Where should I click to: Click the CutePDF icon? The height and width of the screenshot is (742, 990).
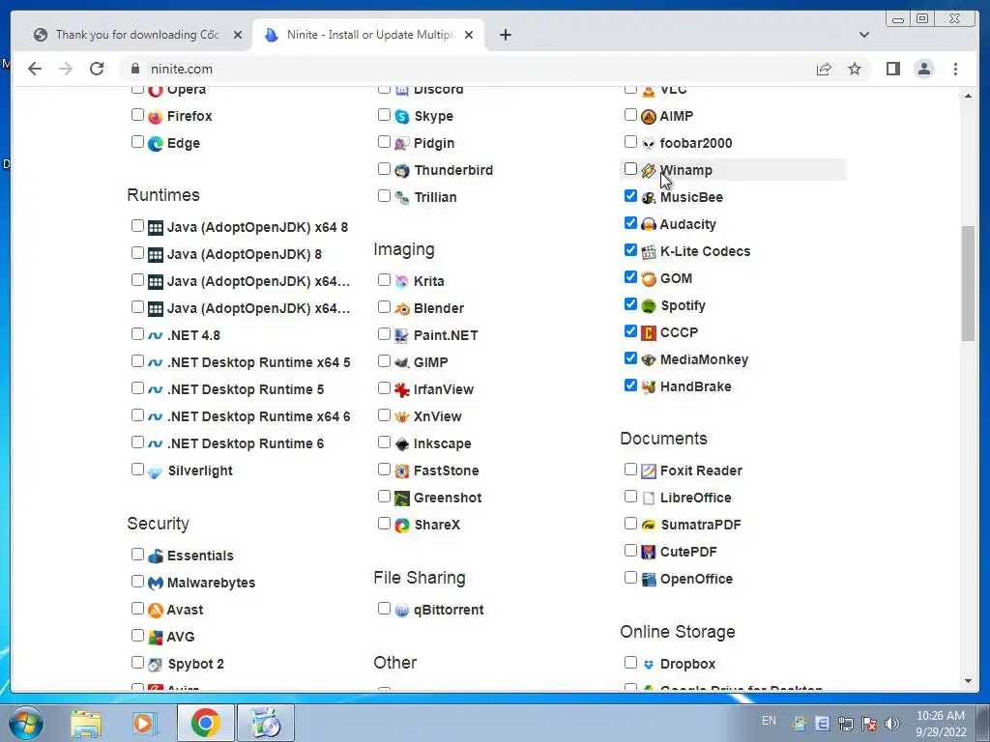pos(649,553)
